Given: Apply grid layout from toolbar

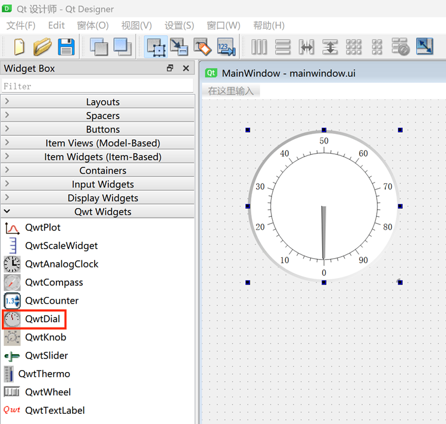Looking at the screenshot, I should coord(354,47).
